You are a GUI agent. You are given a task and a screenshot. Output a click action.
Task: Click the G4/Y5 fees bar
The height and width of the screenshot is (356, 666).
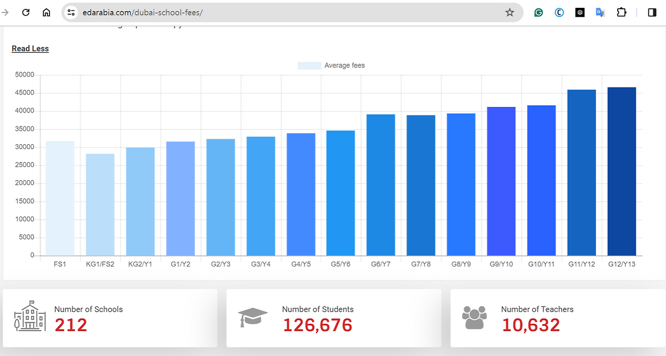coord(301,195)
